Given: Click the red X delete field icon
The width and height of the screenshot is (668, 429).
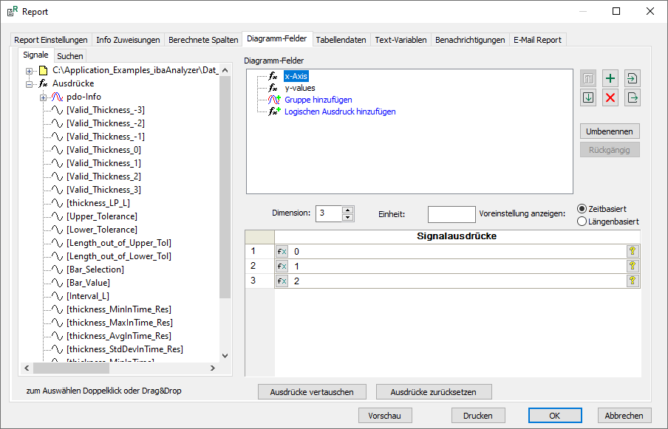Looking at the screenshot, I should tap(610, 98).
